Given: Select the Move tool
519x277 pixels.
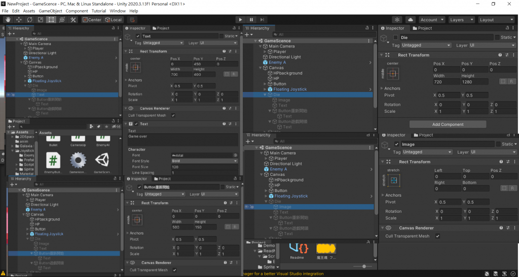Looking at the screenshot, I should click(x=19, y=20).
